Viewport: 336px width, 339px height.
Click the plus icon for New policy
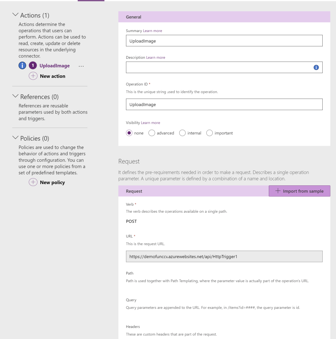33,182
